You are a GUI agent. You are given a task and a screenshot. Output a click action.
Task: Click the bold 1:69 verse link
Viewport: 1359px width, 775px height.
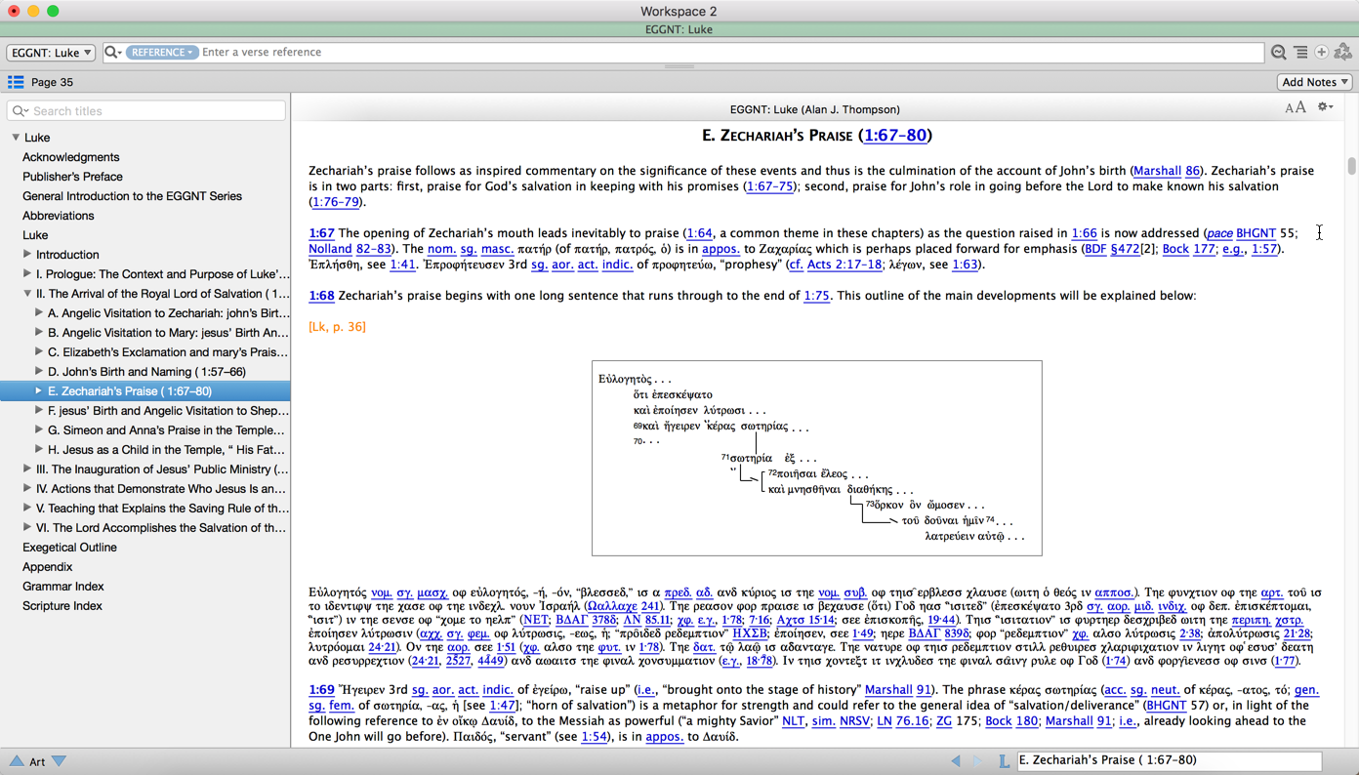(321, 690)
